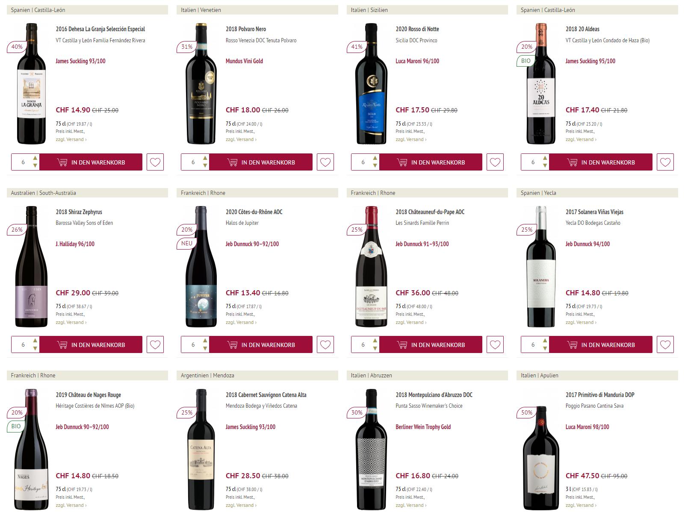Viewport: 685px width, 512px height.
Task: Decrease quantity for Solanera Viñas Viejas
Action: (x=545, y=348)
